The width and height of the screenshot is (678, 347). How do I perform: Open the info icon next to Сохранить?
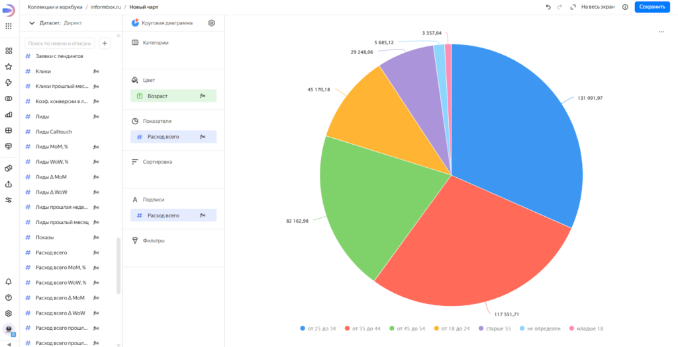625,7
